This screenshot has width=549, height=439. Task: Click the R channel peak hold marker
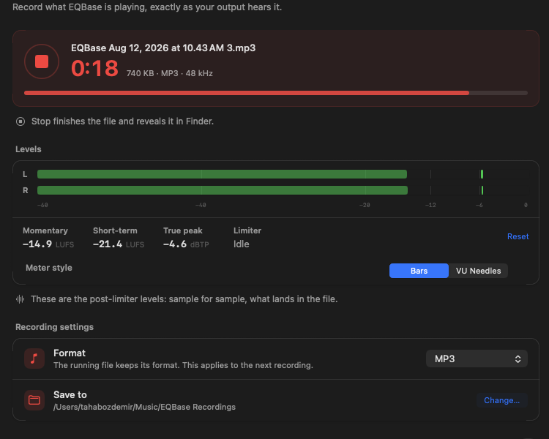[482, 190]
